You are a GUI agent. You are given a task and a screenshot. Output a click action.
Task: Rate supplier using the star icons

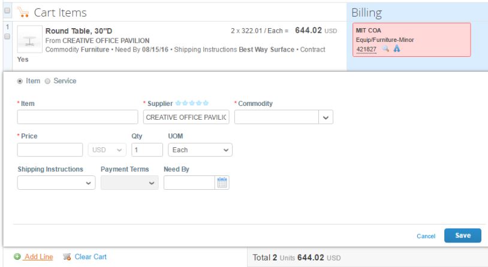click(x=192, y=104)
